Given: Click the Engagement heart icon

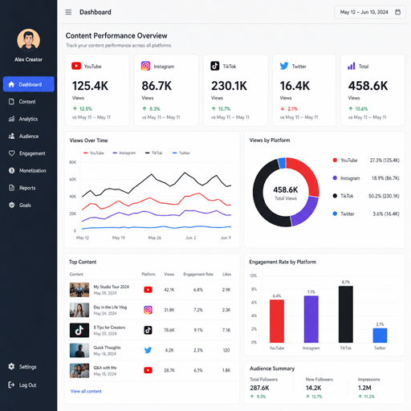Looking at the screenshot, I should [11, 153].
